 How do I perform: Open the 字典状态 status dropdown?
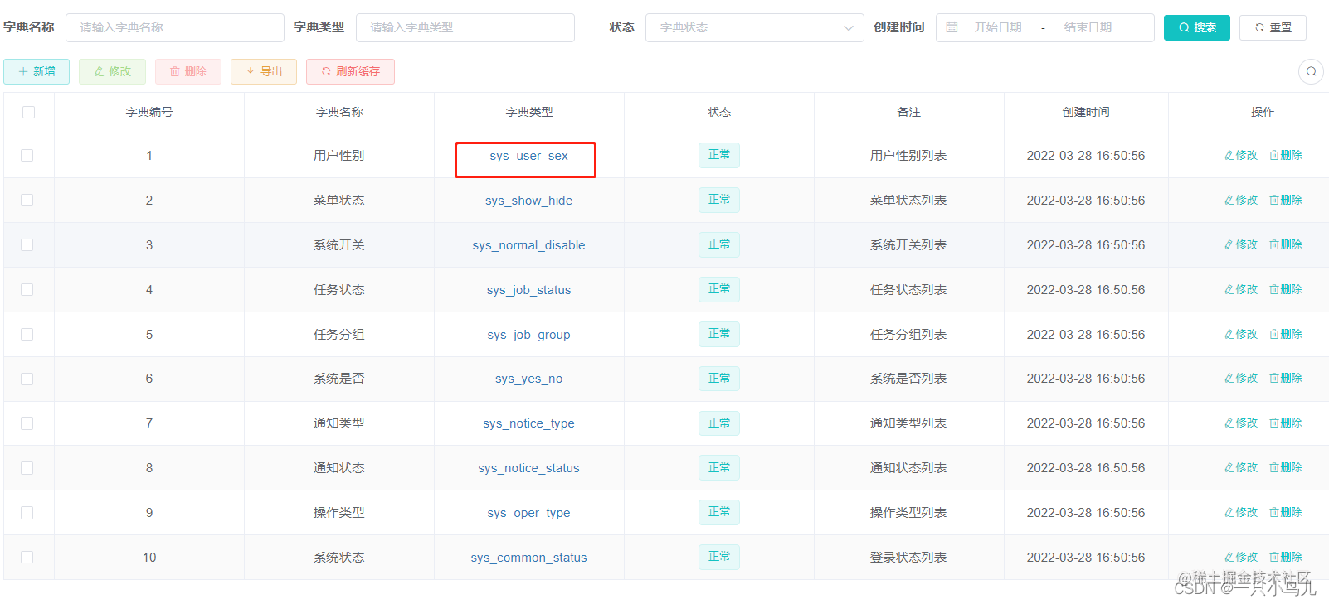[x=755, y=27]
